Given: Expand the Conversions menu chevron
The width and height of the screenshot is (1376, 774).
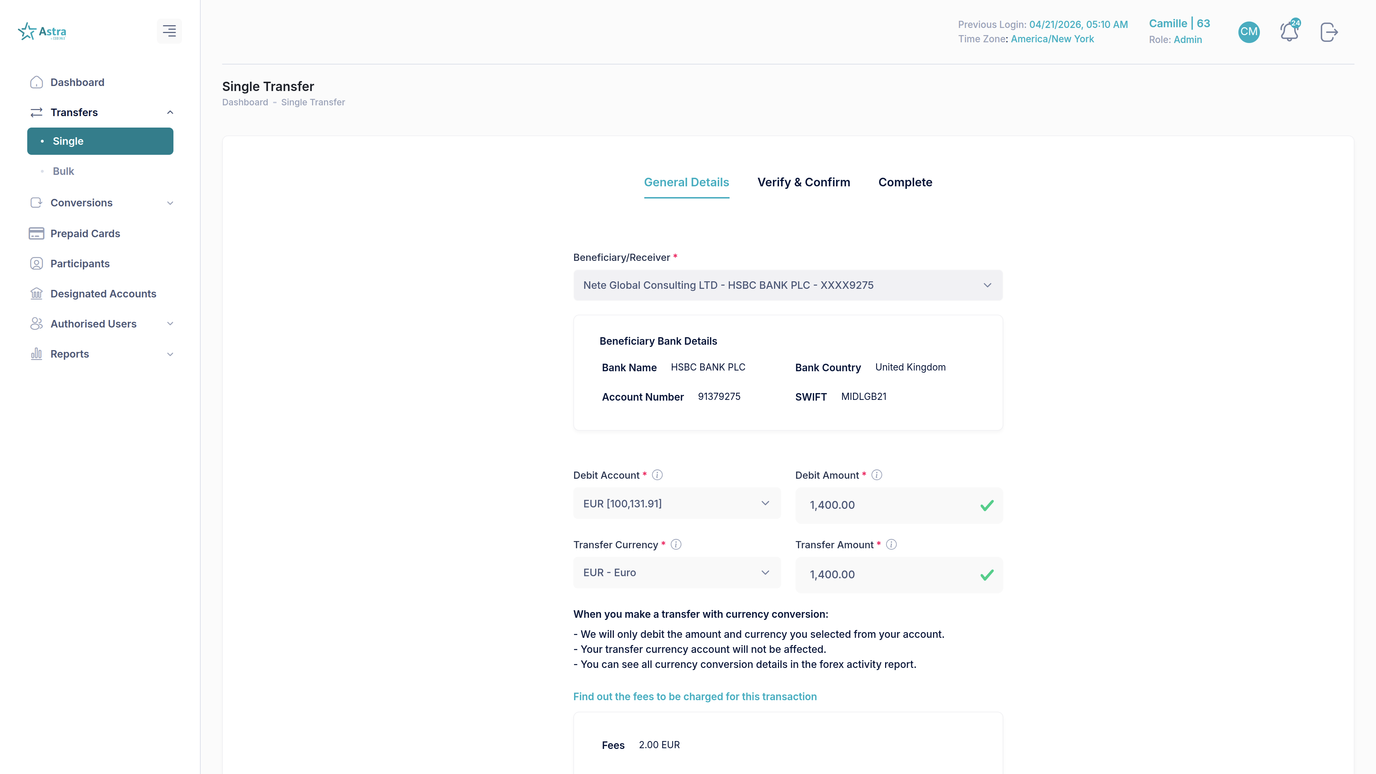Looking at the screenshot, I should [x=171, y=203].
